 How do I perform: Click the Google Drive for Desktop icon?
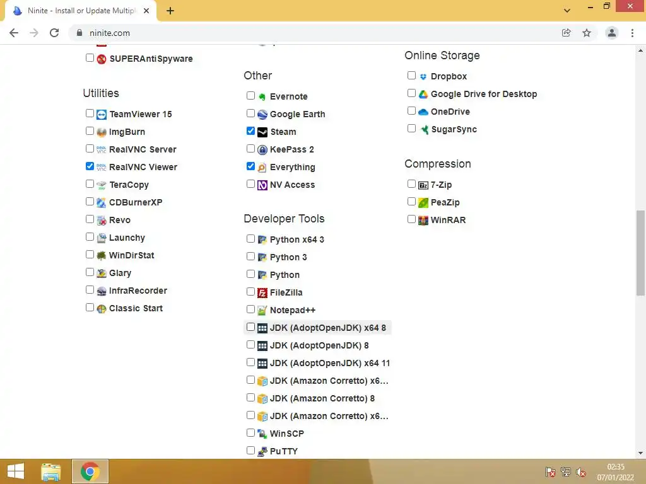[x=423, y=95]
